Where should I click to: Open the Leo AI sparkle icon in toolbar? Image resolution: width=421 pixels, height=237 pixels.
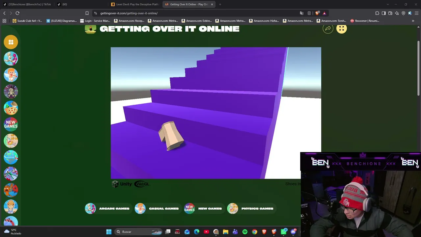point(397,13)
